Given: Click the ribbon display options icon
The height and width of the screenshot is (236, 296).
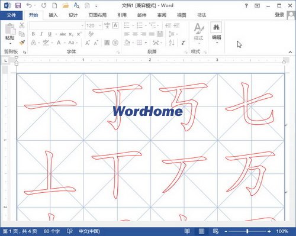Looking at the screenshot, I should [257, 5].
